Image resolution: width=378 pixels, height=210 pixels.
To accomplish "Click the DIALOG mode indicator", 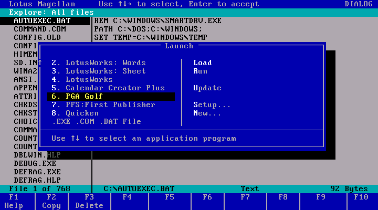I will tap(359, 4).
